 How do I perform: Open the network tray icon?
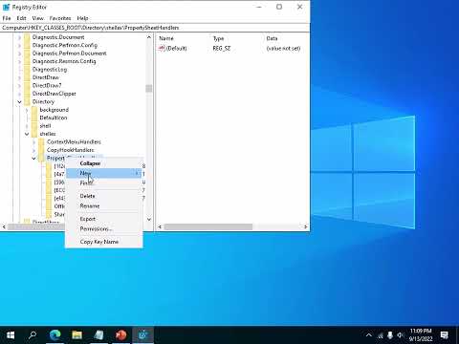380,335
